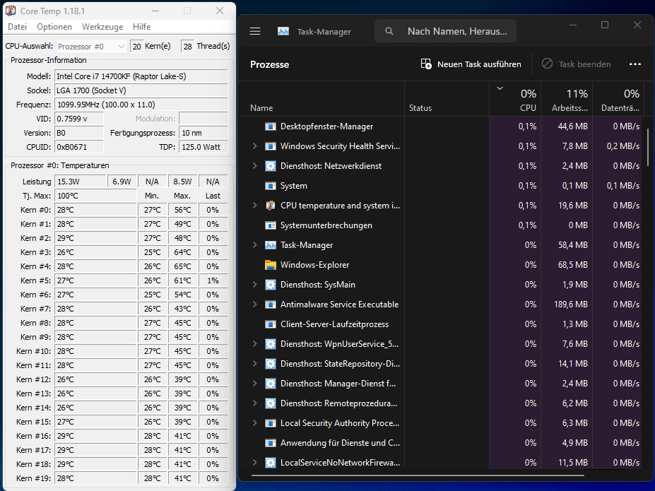Click the Antimalware Service Executable icon

click(271, 304)
